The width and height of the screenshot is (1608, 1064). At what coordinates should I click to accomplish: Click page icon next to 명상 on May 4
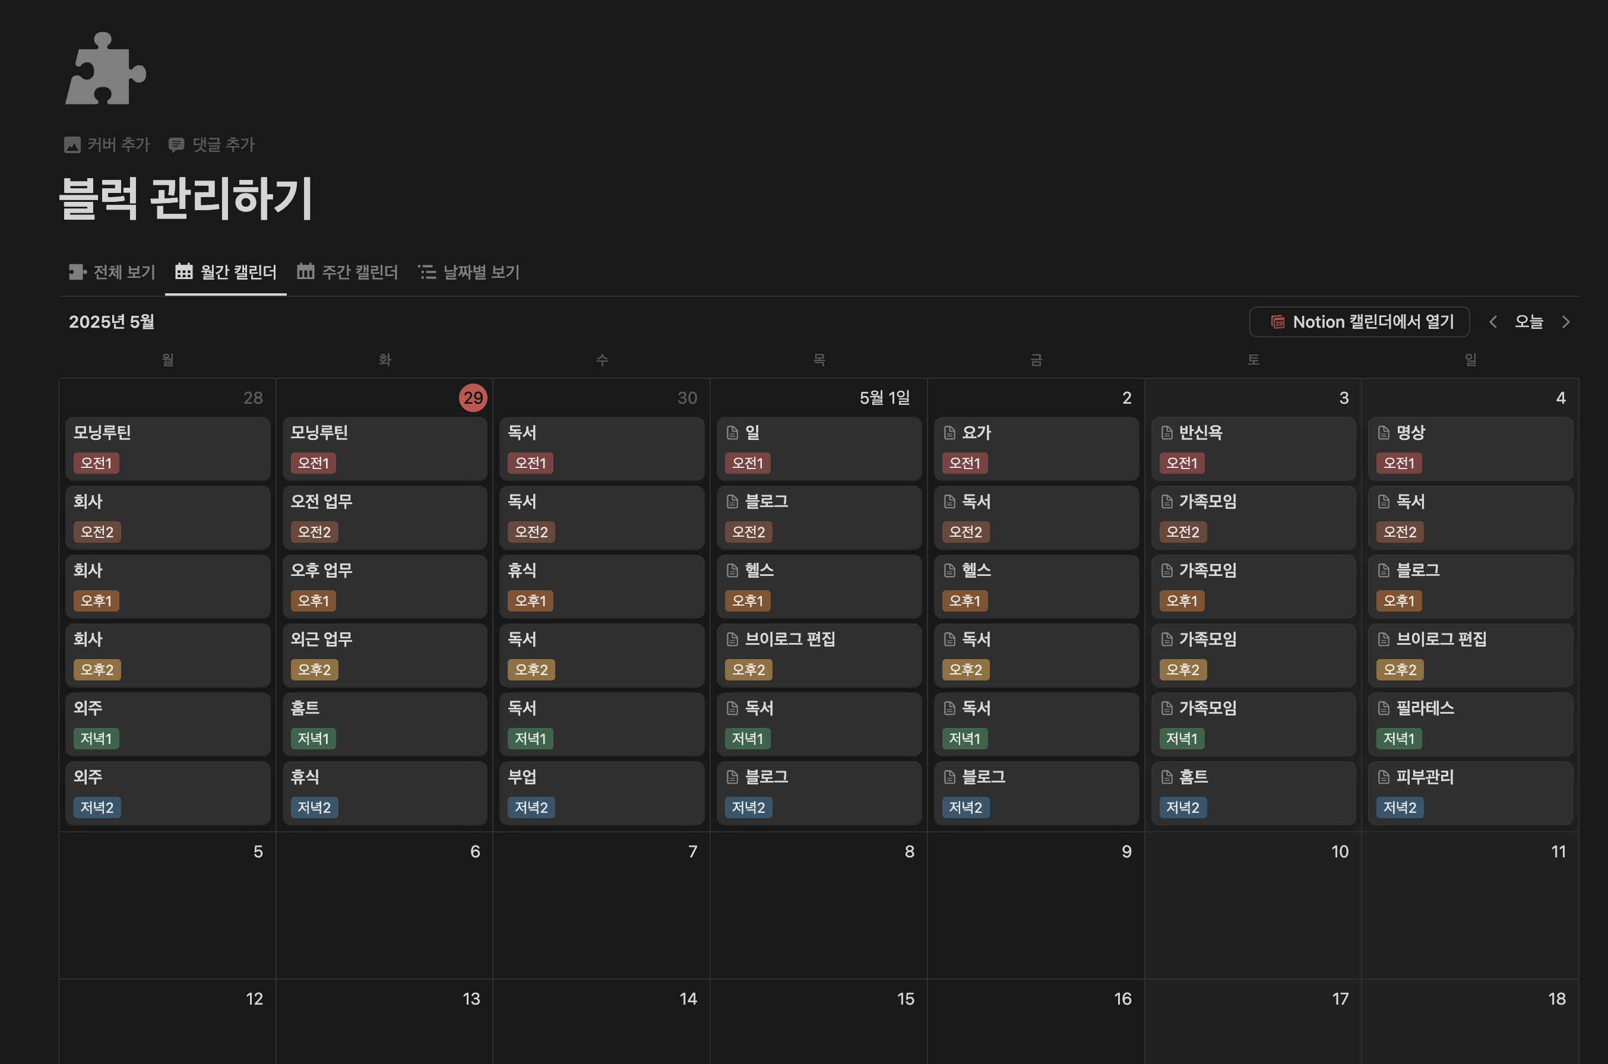click(x=1384, y=433)
